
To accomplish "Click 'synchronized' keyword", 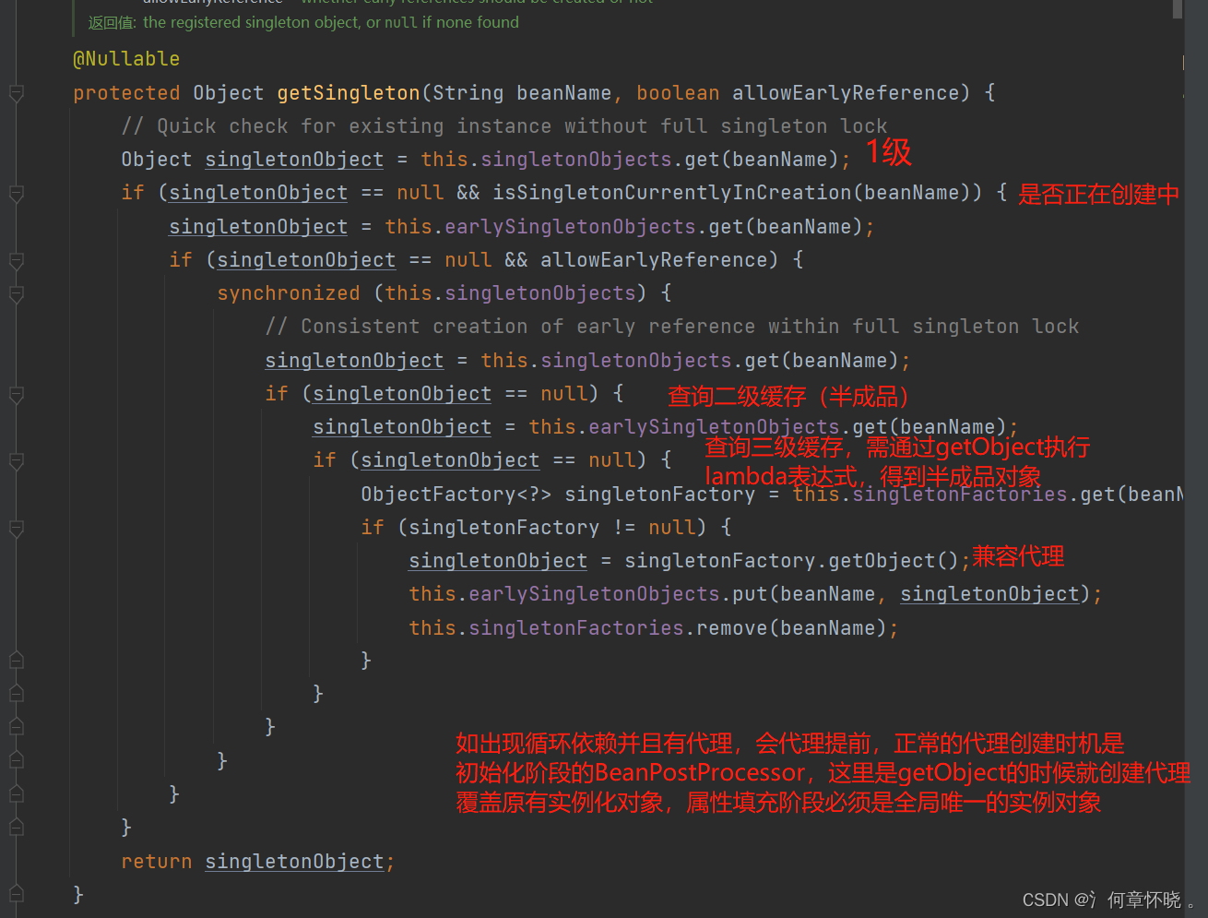I will (289, 293).
